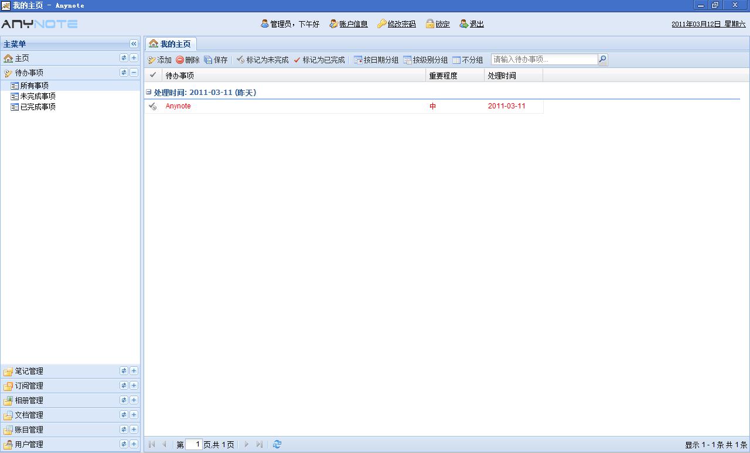The width and height of the screenshot is (750, 453).
Task: Go to next page button
Action: pyautogui.click(x=247, y=444)
